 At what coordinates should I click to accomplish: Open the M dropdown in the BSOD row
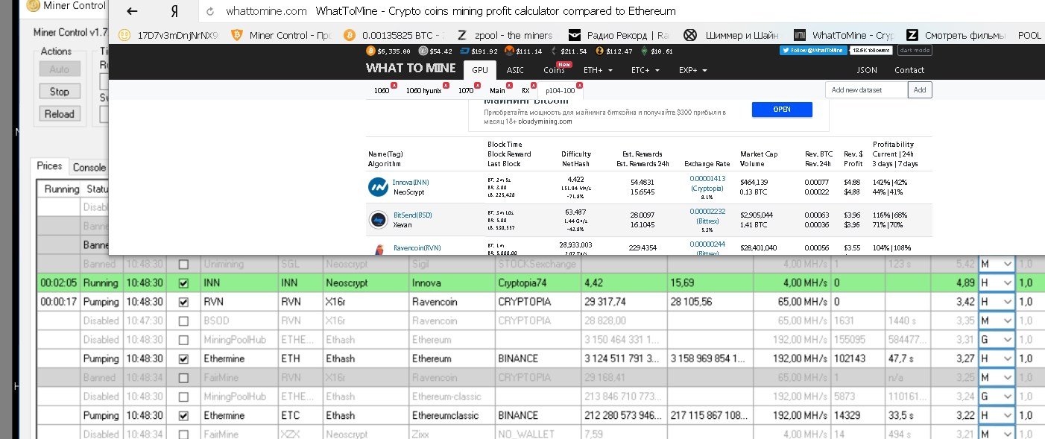pyautogui.click(x=997, y=321)
